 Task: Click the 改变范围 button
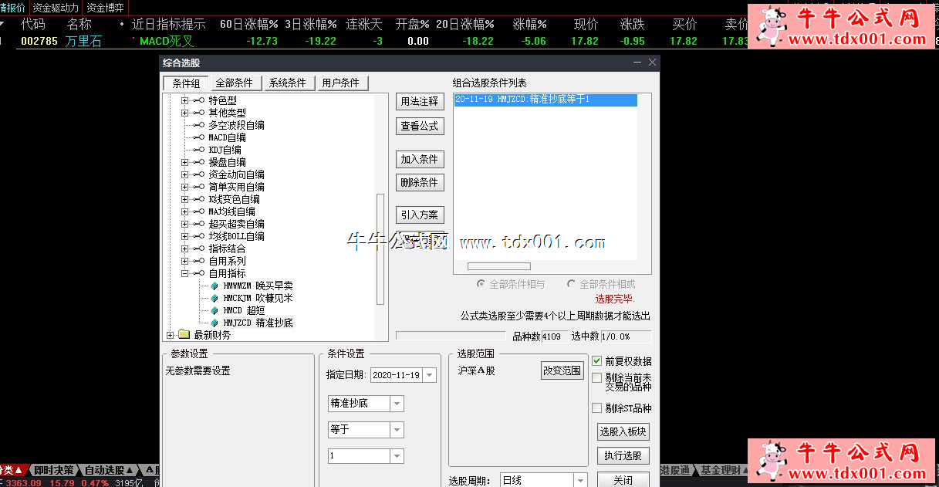click(x=562, y=370)
